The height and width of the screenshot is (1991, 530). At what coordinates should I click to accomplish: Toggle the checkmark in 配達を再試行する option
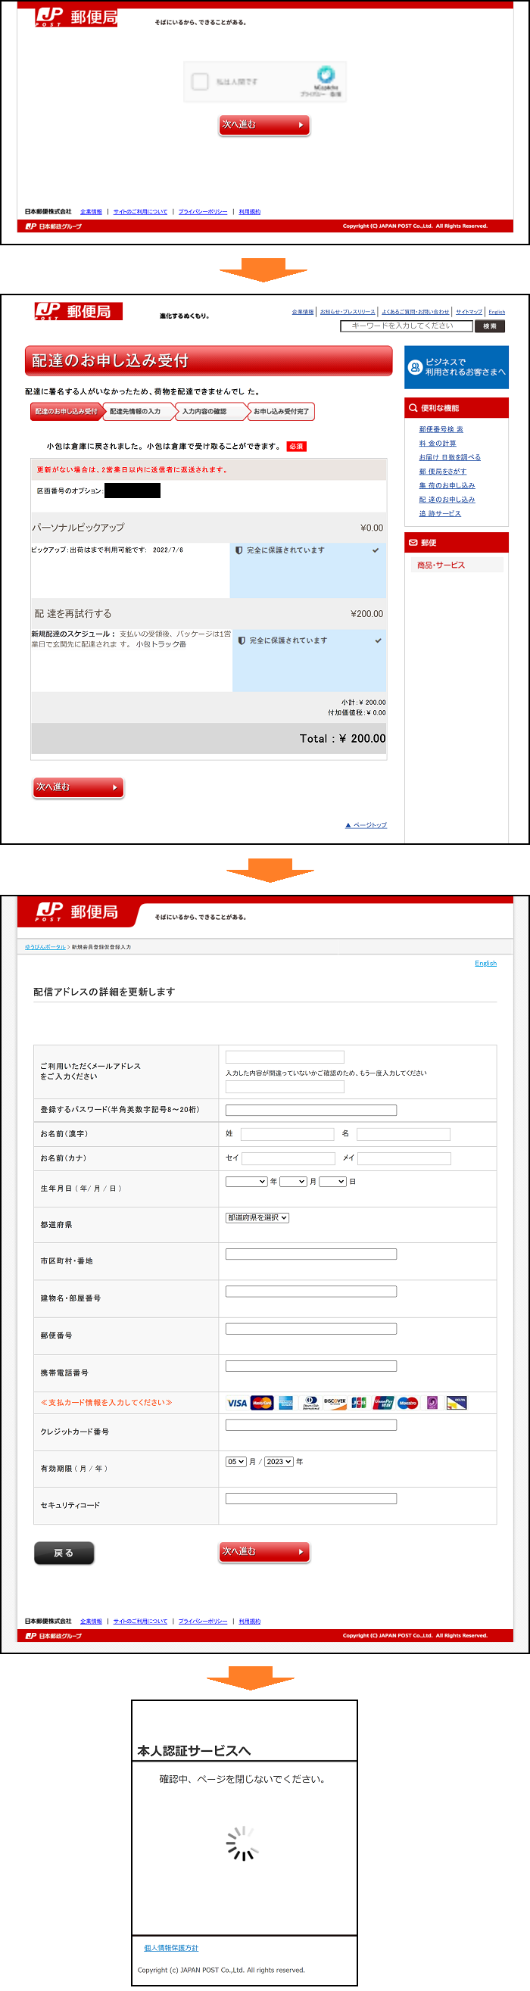click(378, 640)
